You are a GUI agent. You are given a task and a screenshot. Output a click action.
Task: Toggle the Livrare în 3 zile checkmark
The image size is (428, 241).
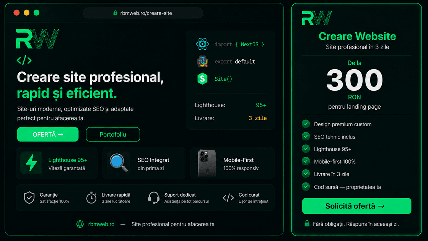click(306, 174)
